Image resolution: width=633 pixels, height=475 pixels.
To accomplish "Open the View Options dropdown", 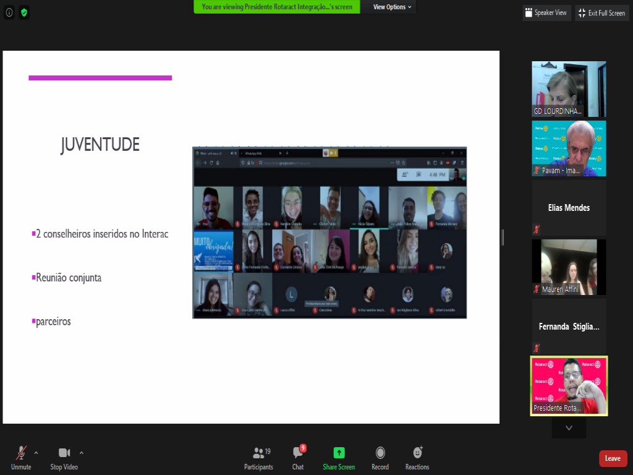I will [x=392, y=7].
